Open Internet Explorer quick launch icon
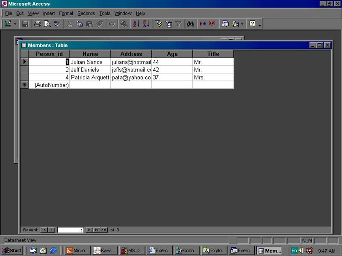The width and height of the screenshot is (342, 256). pyautogui.click(x=53, y=251)
